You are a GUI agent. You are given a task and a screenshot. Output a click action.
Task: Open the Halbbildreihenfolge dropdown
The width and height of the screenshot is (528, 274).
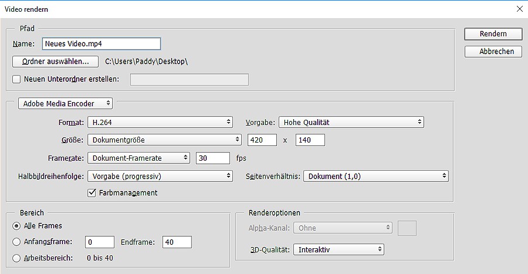(160, 176)
